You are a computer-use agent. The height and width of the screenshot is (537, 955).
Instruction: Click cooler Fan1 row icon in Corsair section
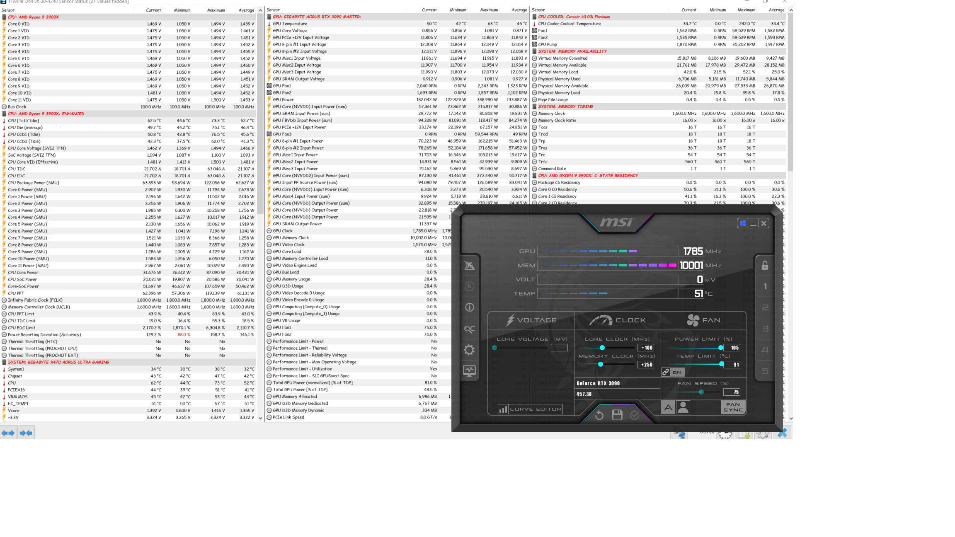(x=534, y=31)
